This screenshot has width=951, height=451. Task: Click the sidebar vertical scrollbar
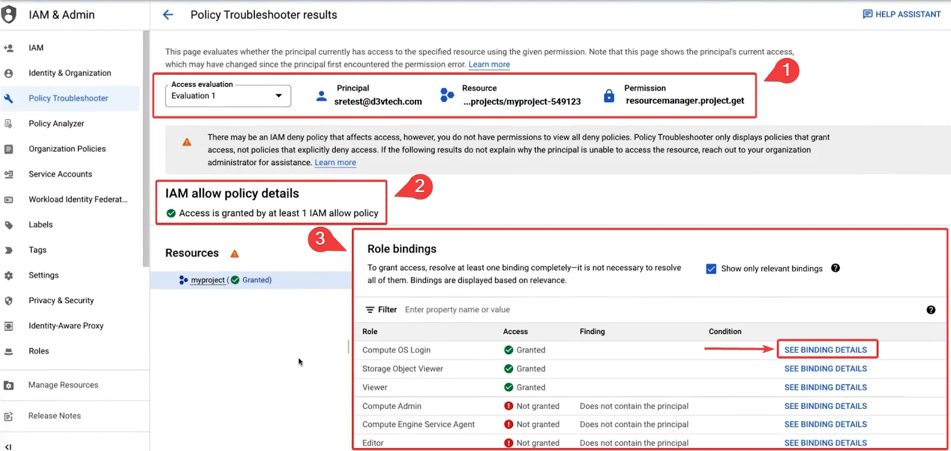point(146,149)
